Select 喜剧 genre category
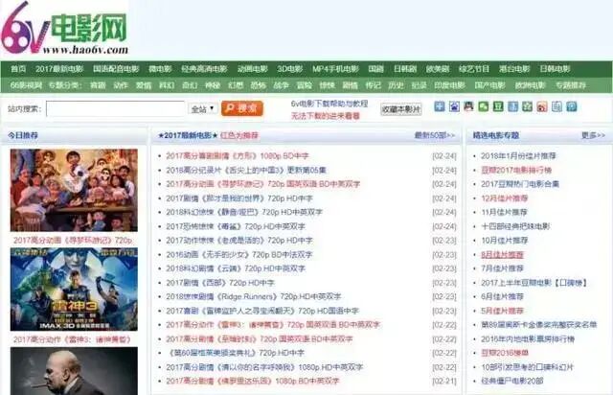This screenshot has width=613, height=395. click(x=98, y=85)
